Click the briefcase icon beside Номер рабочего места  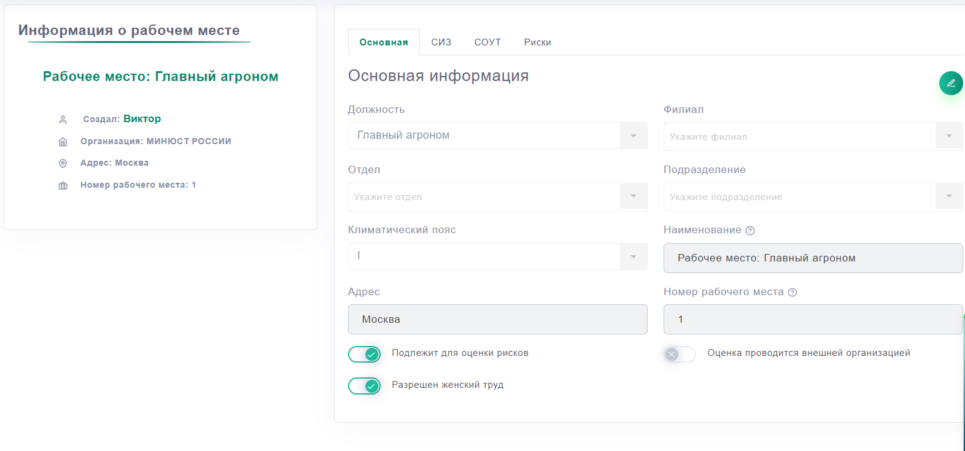pos(63,185)
